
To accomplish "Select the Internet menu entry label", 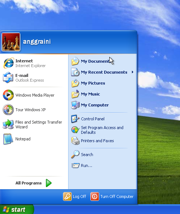I will (x=24, y=61).
